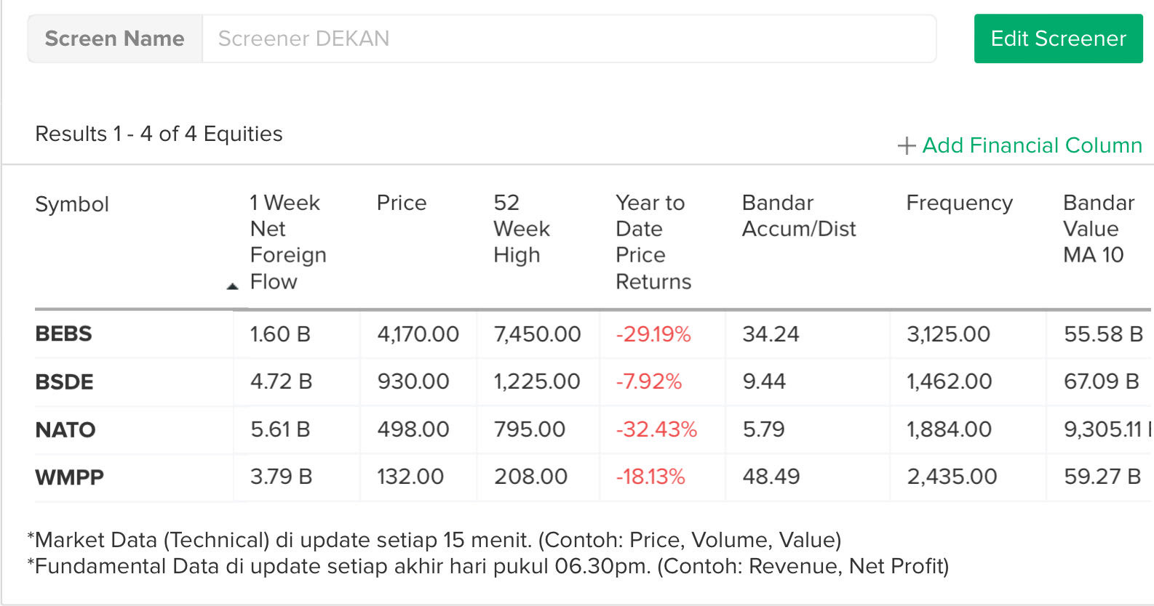The height and width of the screenshot is (606, 1154).
Task: Sort the table by the Price column
Action: tap(401, 203)
